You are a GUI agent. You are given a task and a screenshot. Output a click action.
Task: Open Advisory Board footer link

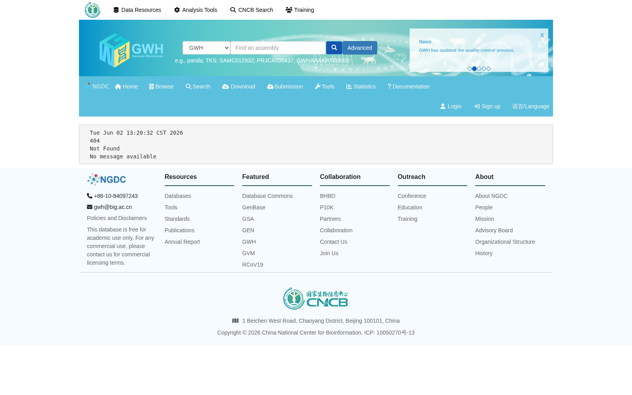click(x=494, y=230)
